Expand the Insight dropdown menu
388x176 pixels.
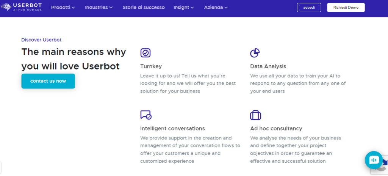[184, 8]
